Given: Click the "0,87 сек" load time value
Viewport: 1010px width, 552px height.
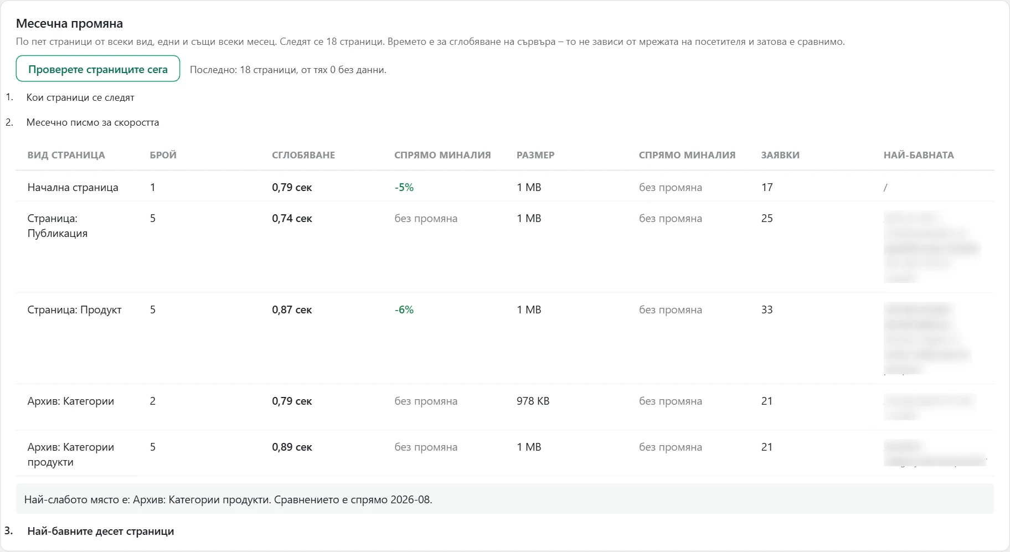Looking at the screenshot, I should (292, 309).
